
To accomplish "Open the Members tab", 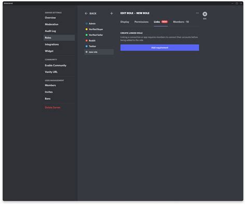I will tap(181, 22).
